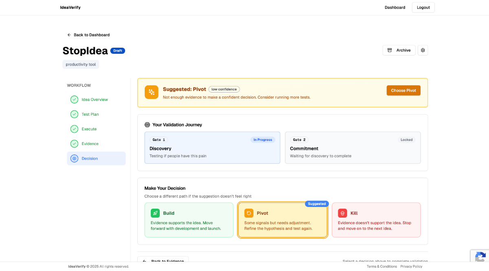Select the Gate 1 Discovery card

tap(212, 148)
